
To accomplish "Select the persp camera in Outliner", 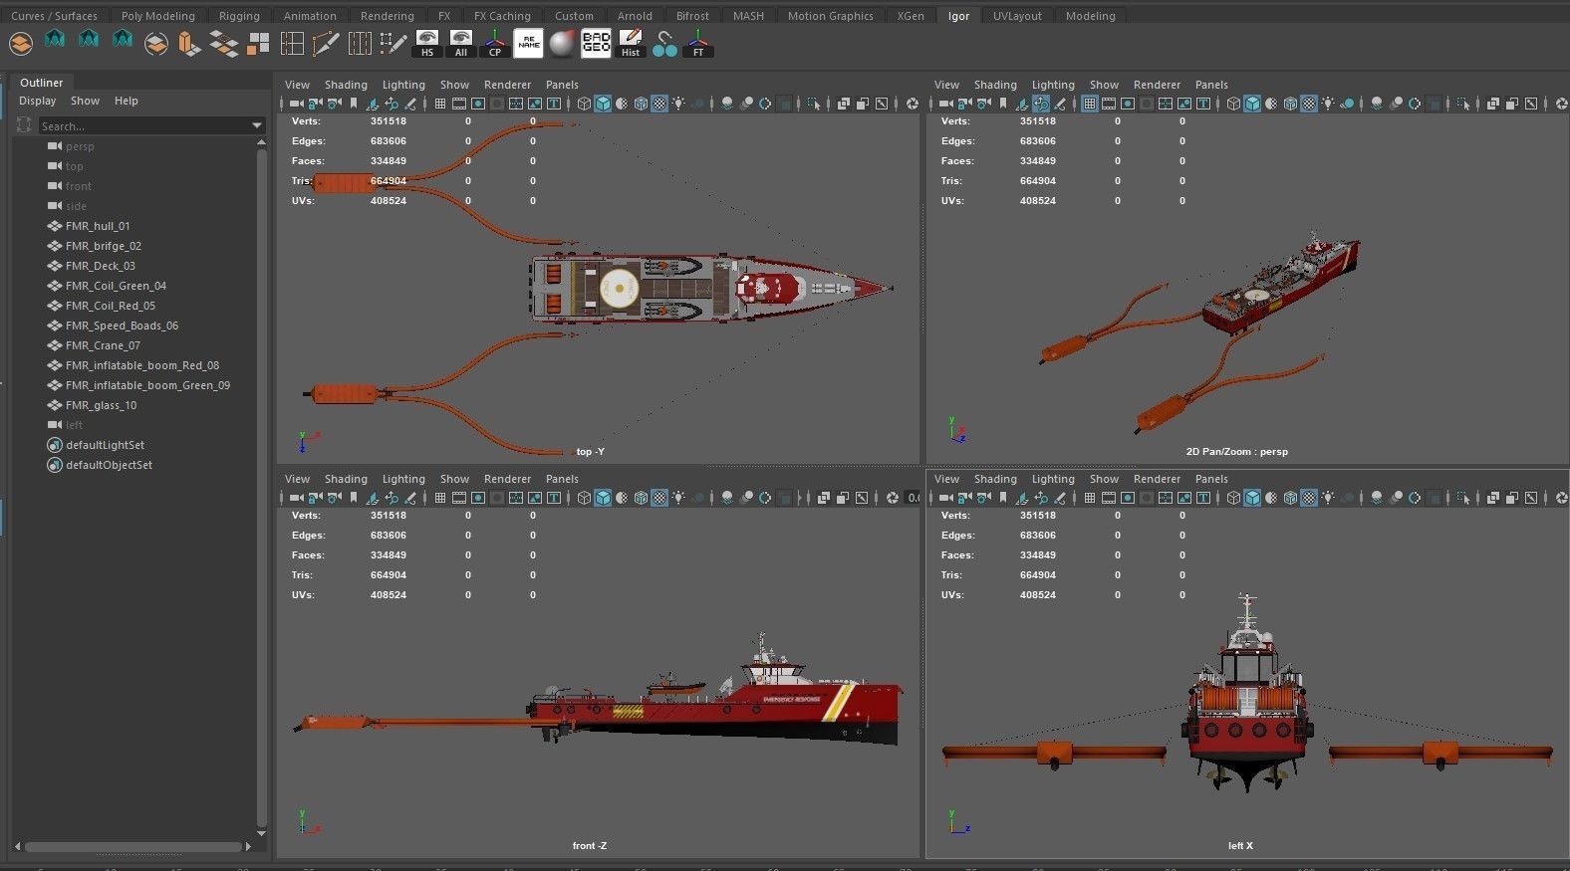I will click(x=80, y=146).
